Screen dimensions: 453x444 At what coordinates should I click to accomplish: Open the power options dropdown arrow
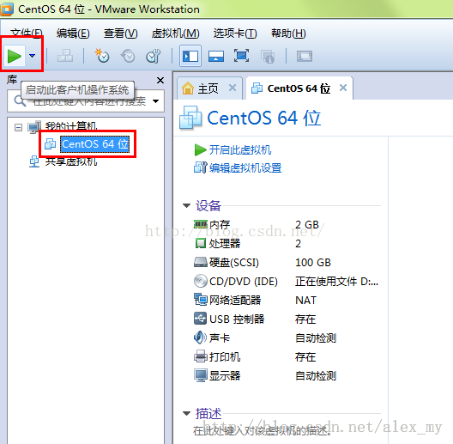33,56
